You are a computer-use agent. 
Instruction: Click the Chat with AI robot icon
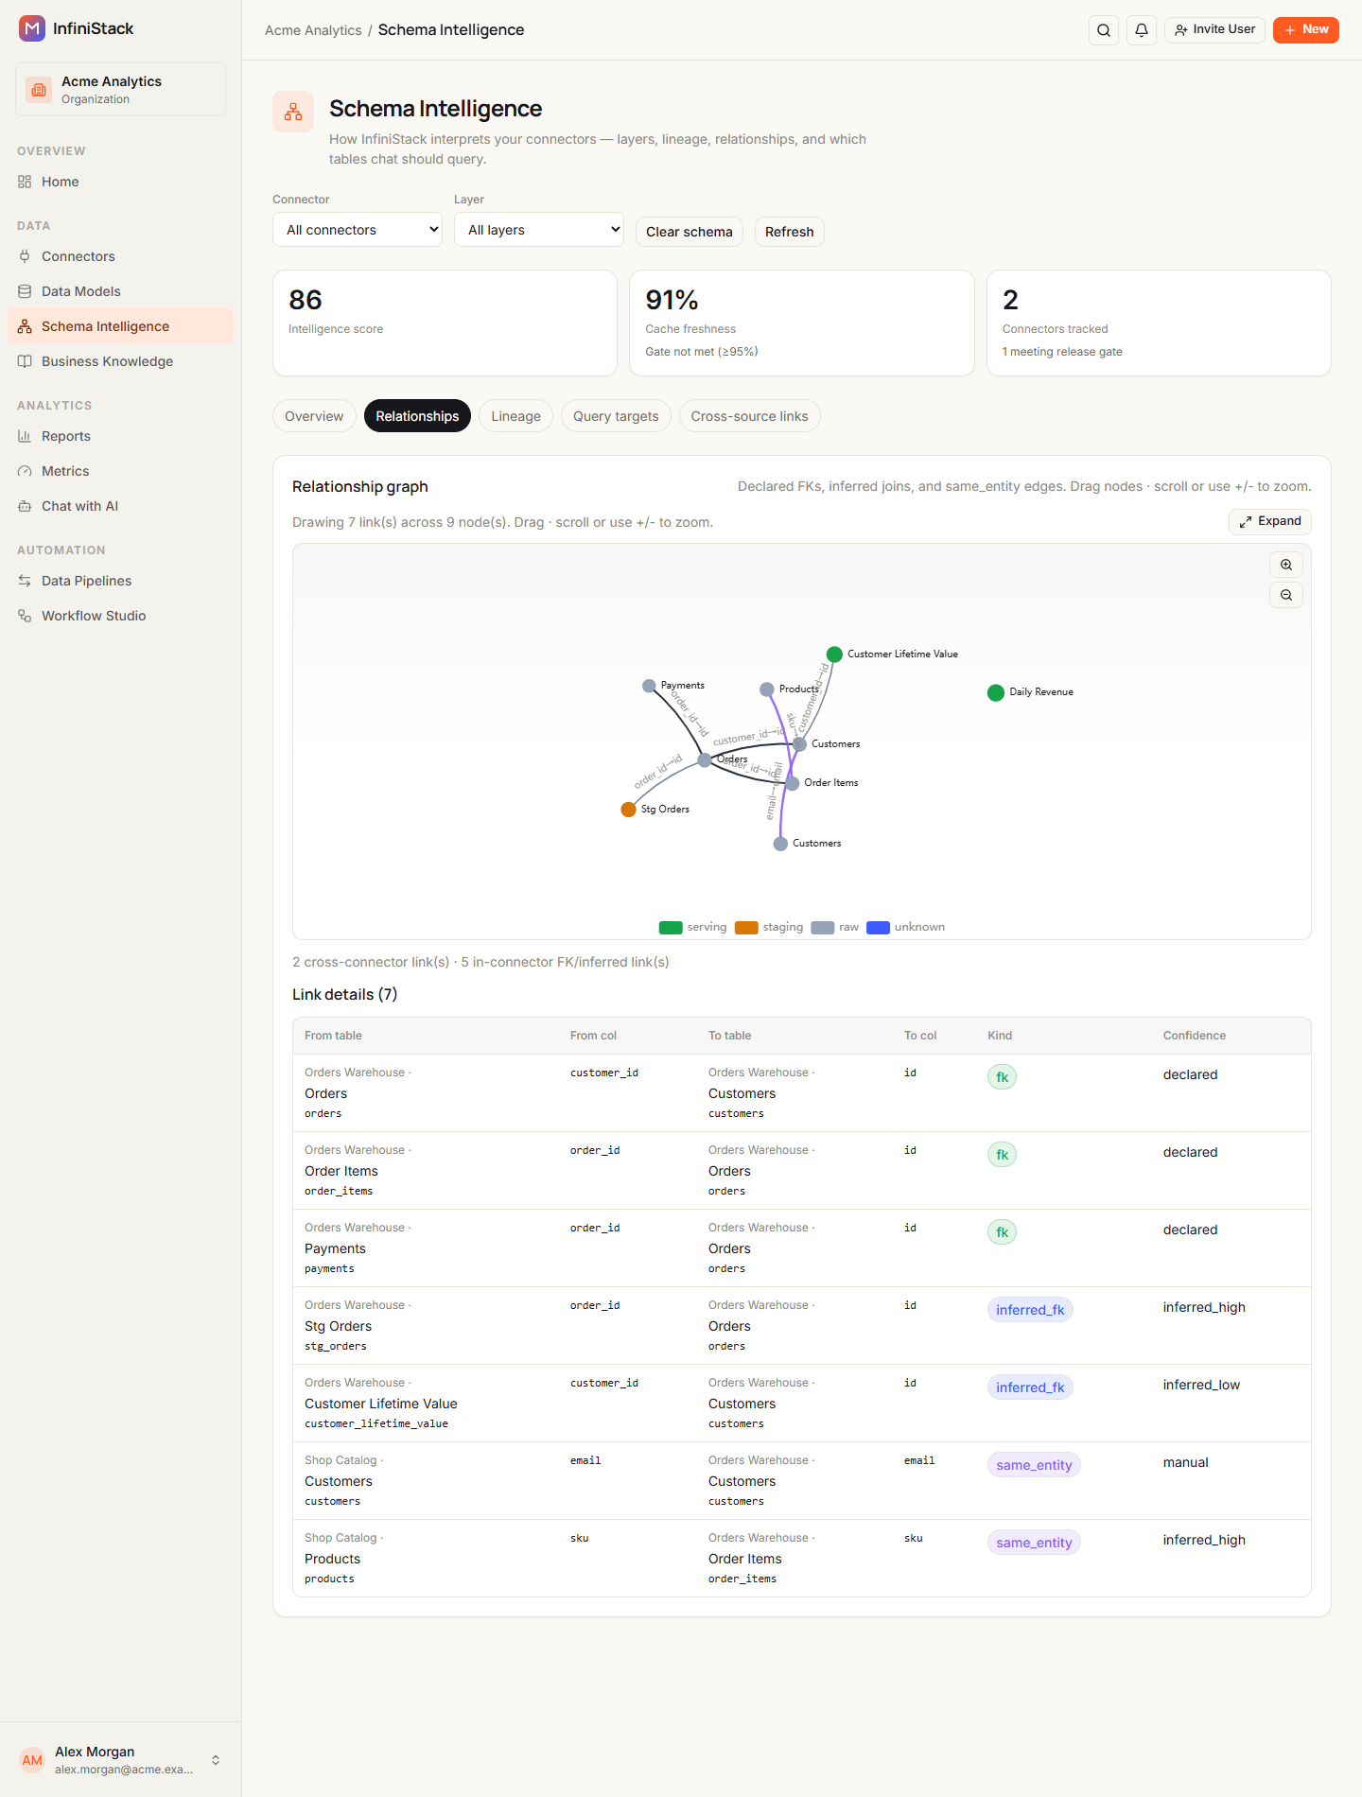pos(25,506)
